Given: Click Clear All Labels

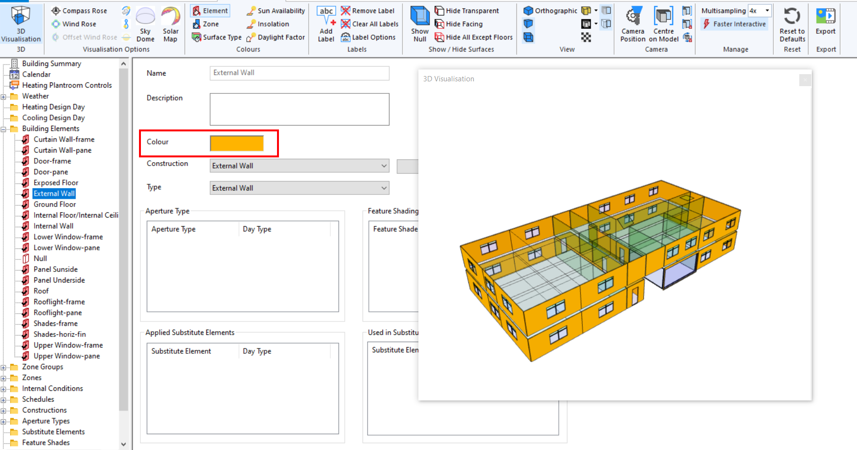Looking at the screenshot, I should click(x=369, y=24).
